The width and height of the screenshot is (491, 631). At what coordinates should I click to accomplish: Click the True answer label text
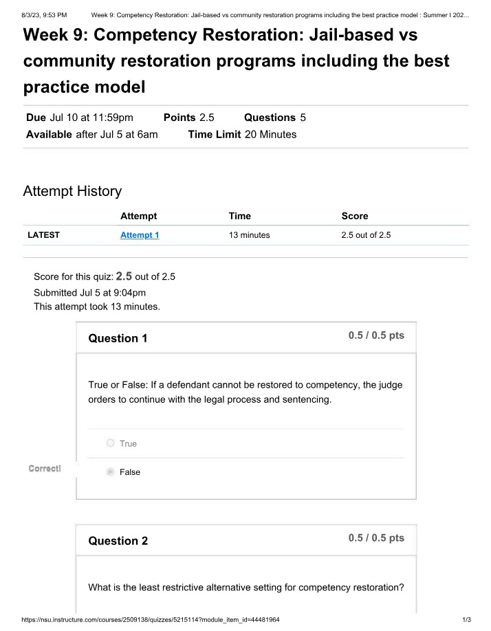click(128, 443)
